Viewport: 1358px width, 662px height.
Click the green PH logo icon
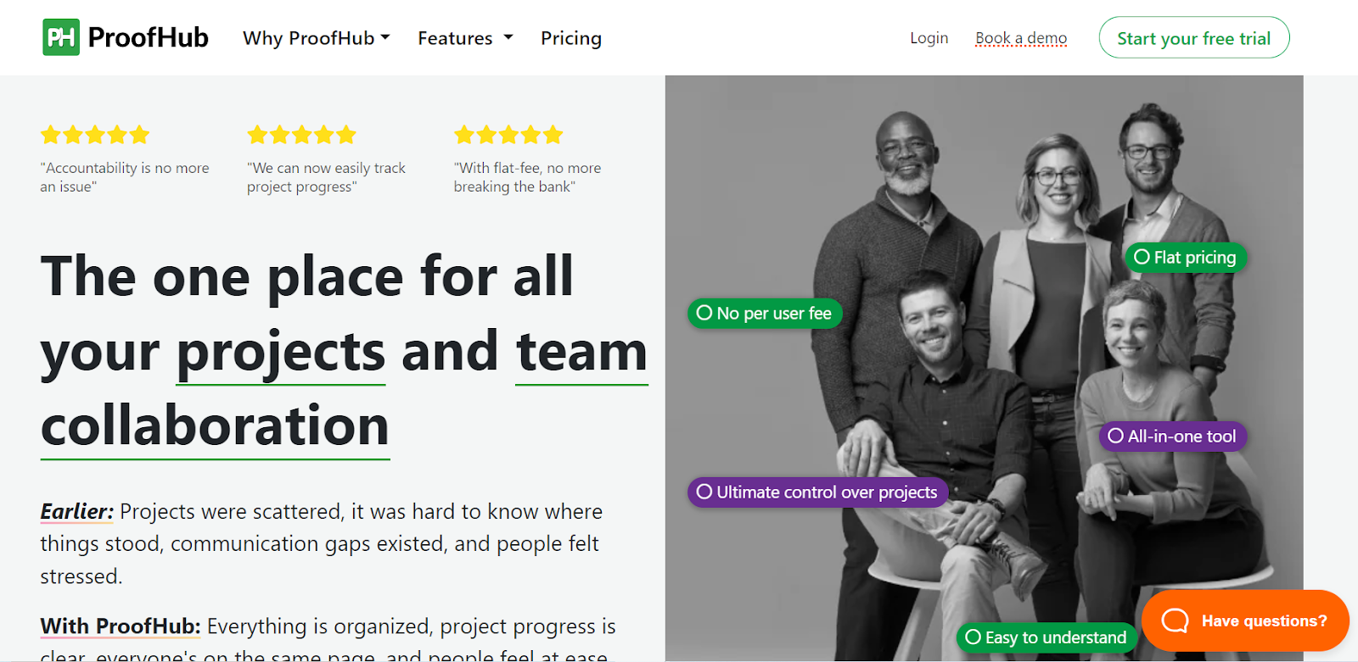click(x=61, y=37)
